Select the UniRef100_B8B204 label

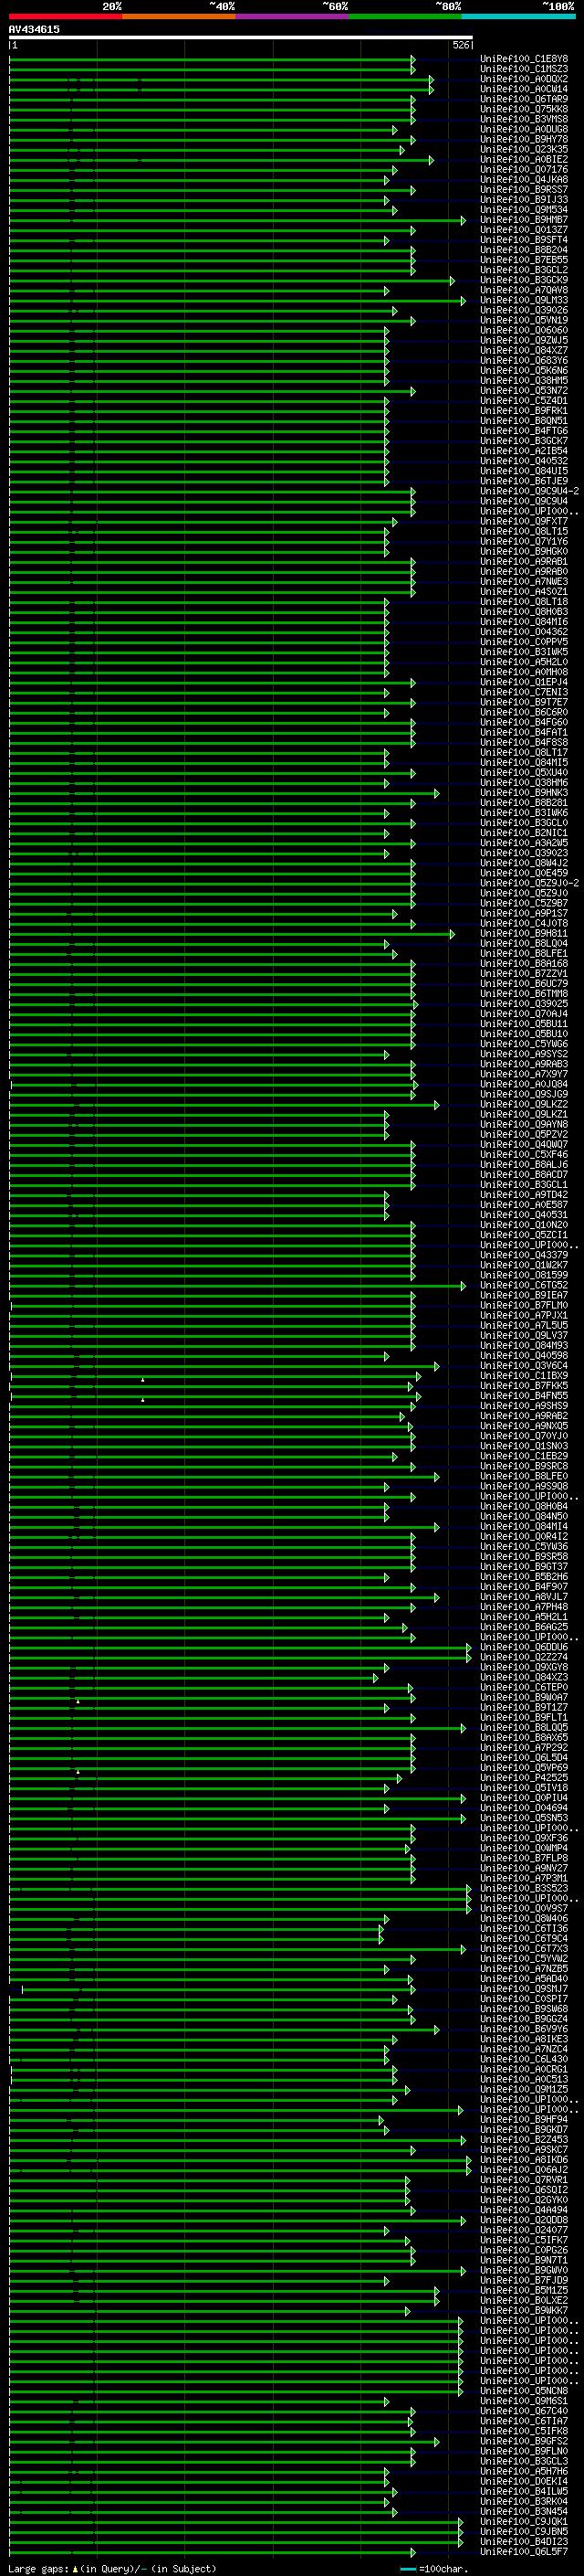click(524, 250)
